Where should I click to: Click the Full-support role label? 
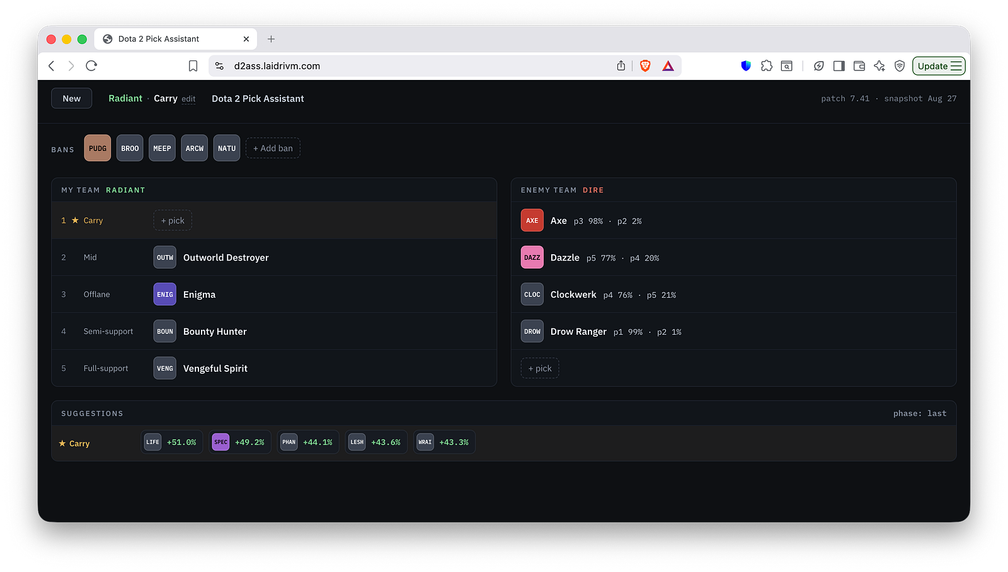click(x=106, y=369)
